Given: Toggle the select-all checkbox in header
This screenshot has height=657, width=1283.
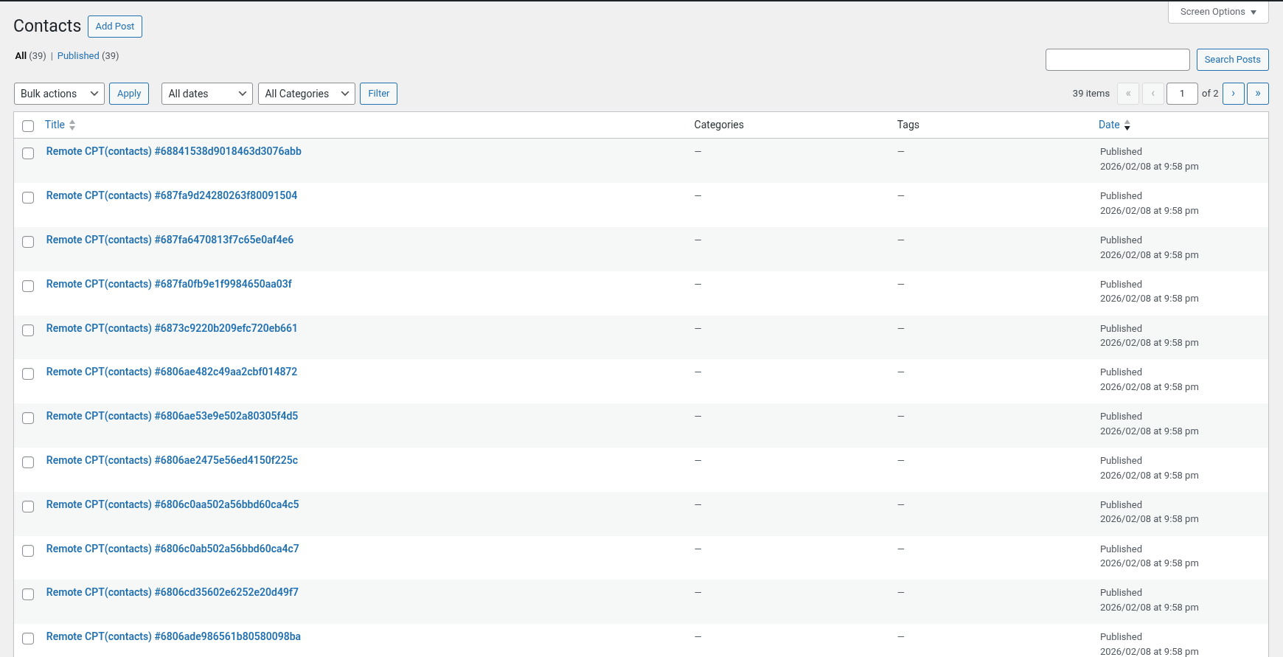Looking at the screenshot, I should pyautogui.click(x=28, y=126).
